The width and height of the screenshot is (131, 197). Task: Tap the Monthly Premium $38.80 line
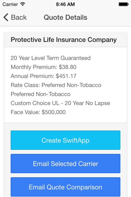[x=43, y=67]
